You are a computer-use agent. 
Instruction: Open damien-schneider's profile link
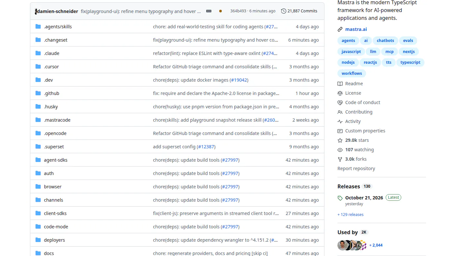point(58,11)
